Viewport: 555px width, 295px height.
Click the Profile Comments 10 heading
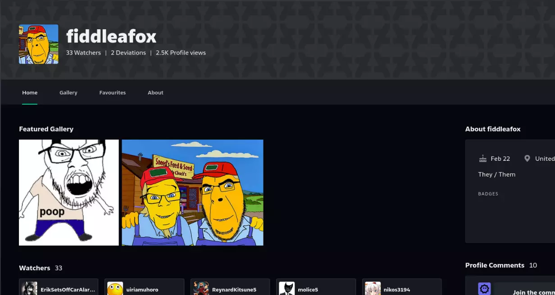tap(501, 265)
